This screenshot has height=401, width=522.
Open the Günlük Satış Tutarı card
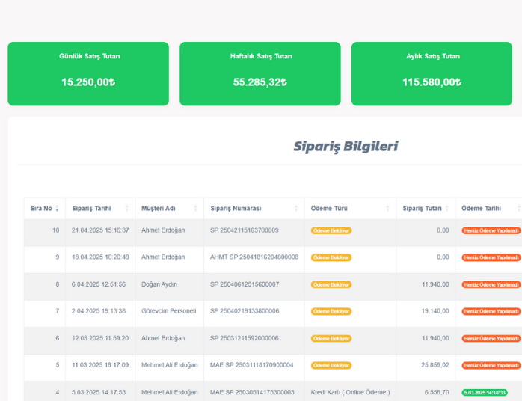(x=88, y=73)
